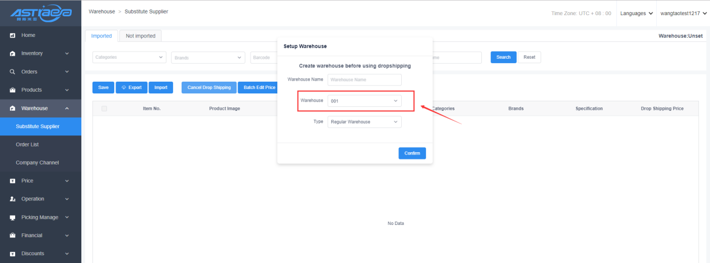Click the Inventory icon in sidebar
This screenshot has height=263, width=710.
click(x=12, y=54)
